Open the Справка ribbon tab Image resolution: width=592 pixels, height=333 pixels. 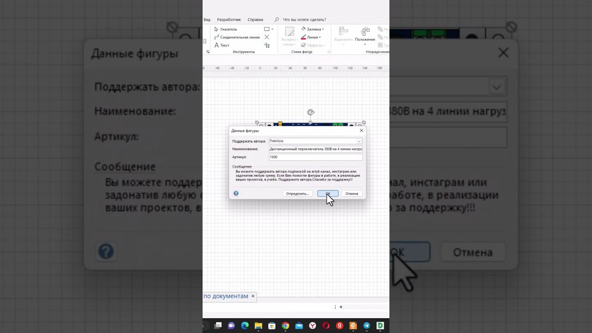255,19
